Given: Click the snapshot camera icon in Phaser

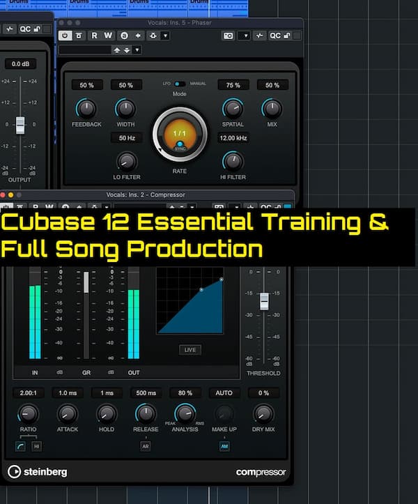Looking at the screenshot, I should pos(228,36).
